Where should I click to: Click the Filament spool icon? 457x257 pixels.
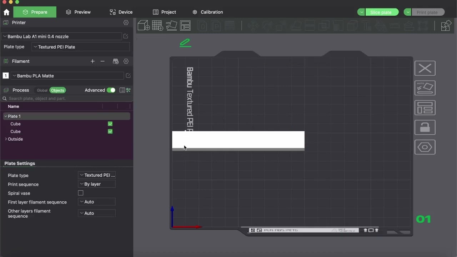(6, 61)
